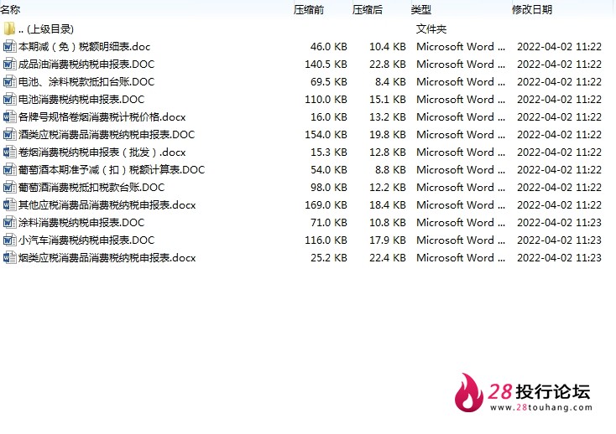Viewport: 616px width, 434px height.
Task: Click the Word icon of 电池、涂料税款抵扣台账.DOC
Action: [9, 82]
